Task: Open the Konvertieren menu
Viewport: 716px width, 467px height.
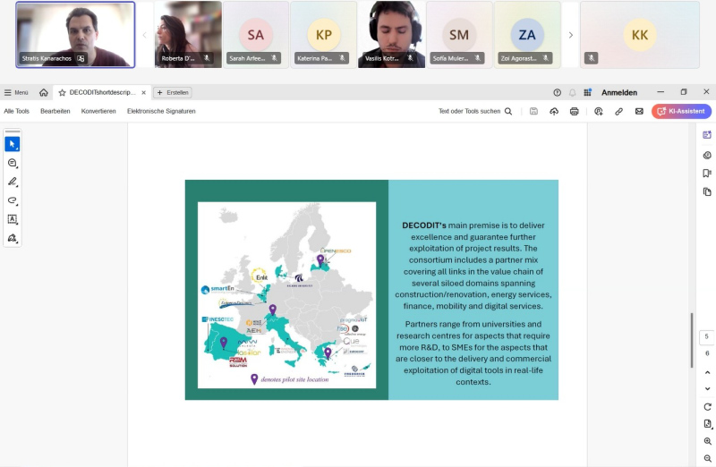Action: (98, 111)
